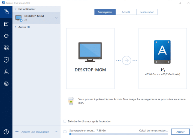Click 'Sauvegarde en cours... 7,58 Go' status text

pos(88,130)
